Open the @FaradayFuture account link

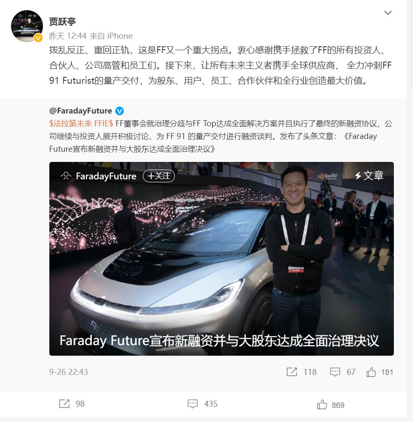pyautogui.click(x=80, y=110)
